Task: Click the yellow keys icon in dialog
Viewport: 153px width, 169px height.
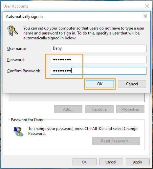Action: tap(12, 31)
